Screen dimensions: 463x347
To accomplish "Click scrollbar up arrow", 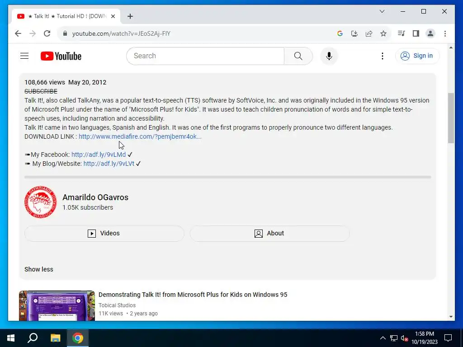I will tap(451, 47).
